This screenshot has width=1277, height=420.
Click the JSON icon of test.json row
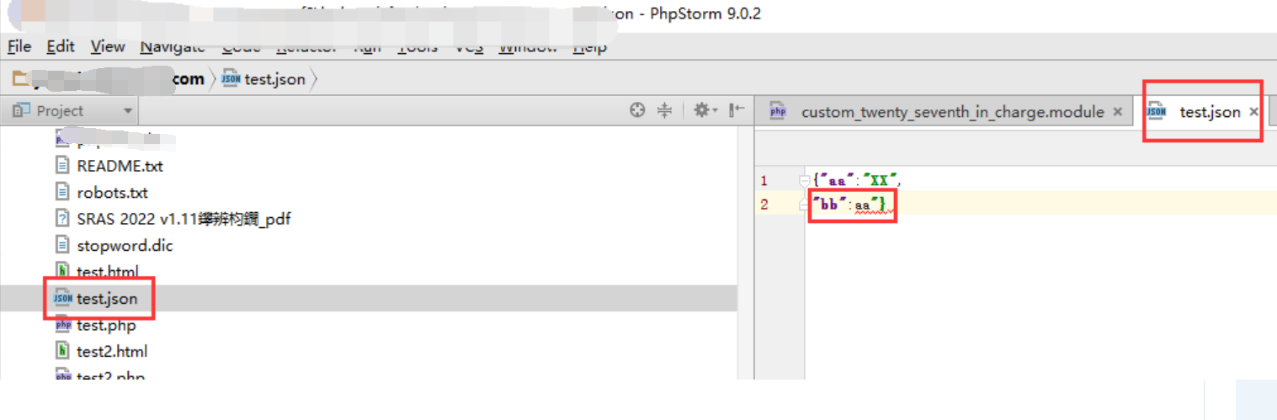62,298
